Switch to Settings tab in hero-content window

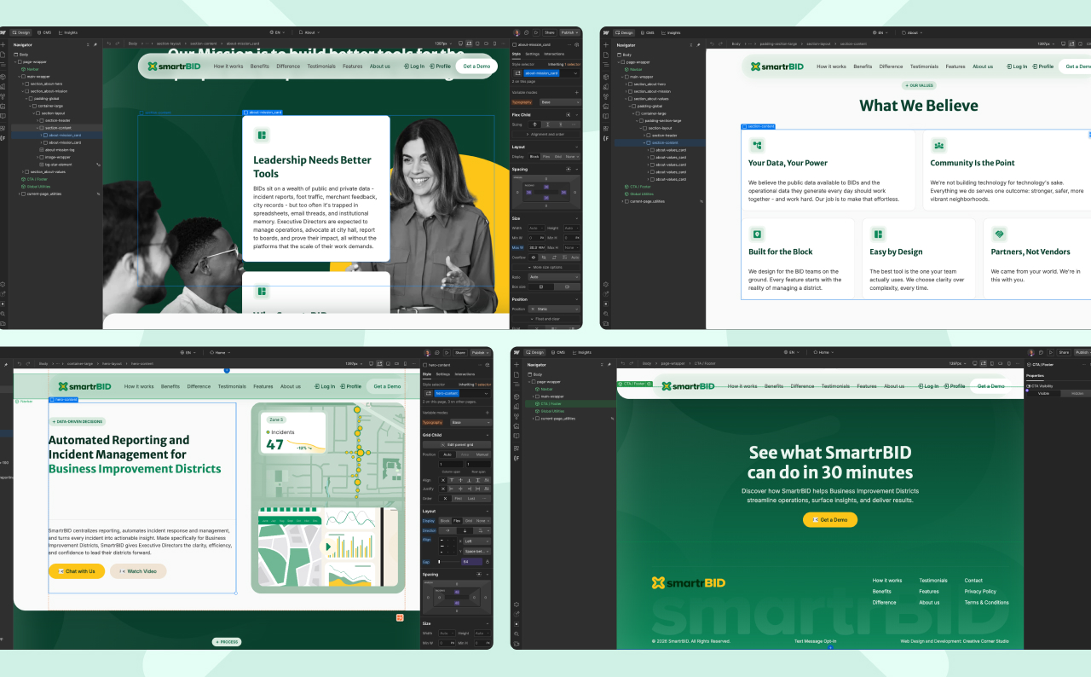coord(443,373)
